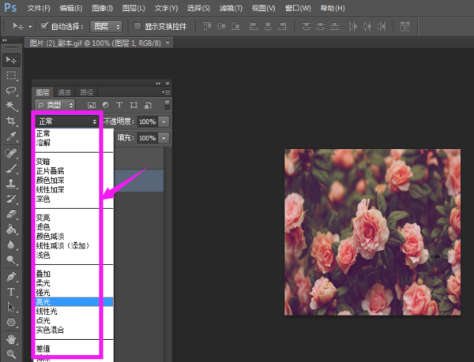Click the 填充 100% value field

(x=148, y=138)
